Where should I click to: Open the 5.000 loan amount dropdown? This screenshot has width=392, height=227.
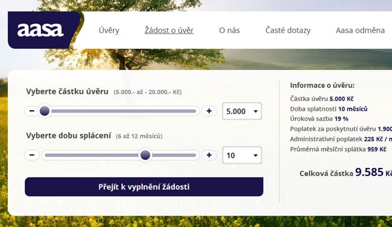click(x=242, y=111)
